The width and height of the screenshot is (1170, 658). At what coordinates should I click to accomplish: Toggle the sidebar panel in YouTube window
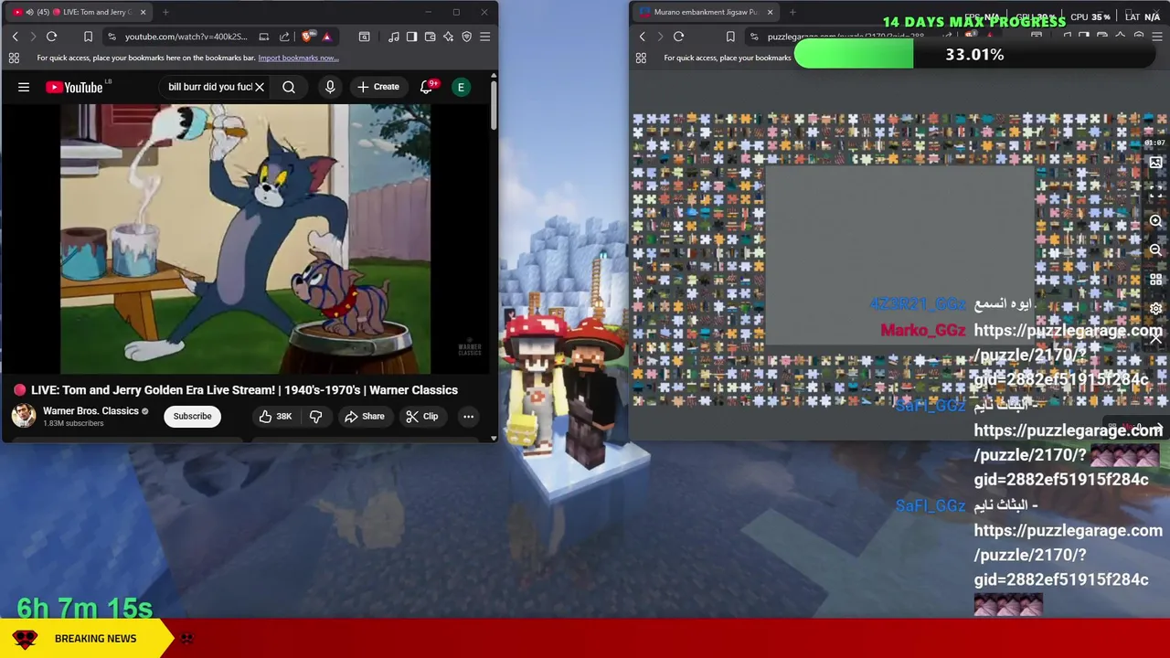point(411,37)
